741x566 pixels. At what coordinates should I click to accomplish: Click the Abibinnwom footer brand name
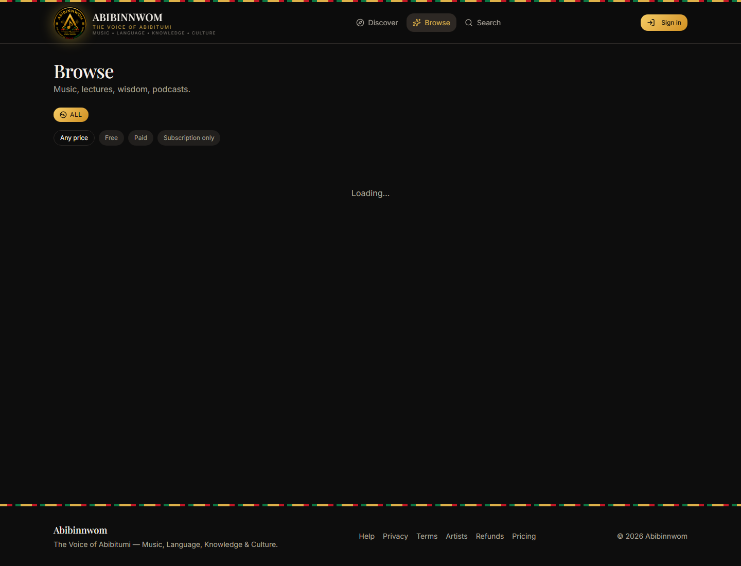80,530
